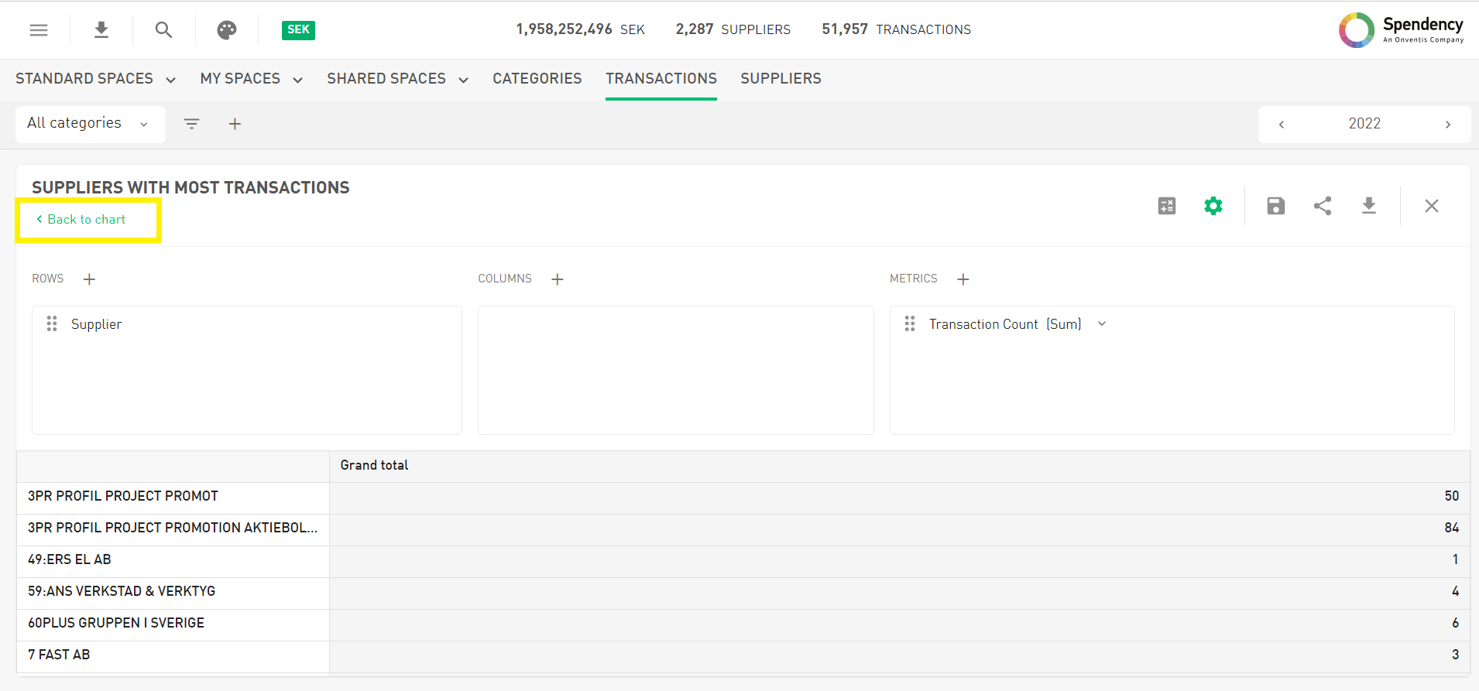Open the search magnifier icon
Viewport: 1479px width, 691px height.
pos(163,30)
